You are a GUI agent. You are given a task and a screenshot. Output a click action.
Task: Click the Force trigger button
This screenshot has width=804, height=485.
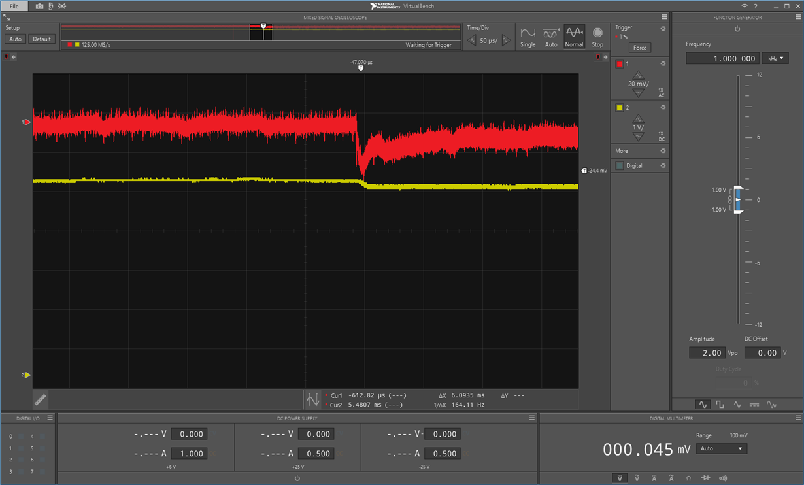click(x=640, y=48)
